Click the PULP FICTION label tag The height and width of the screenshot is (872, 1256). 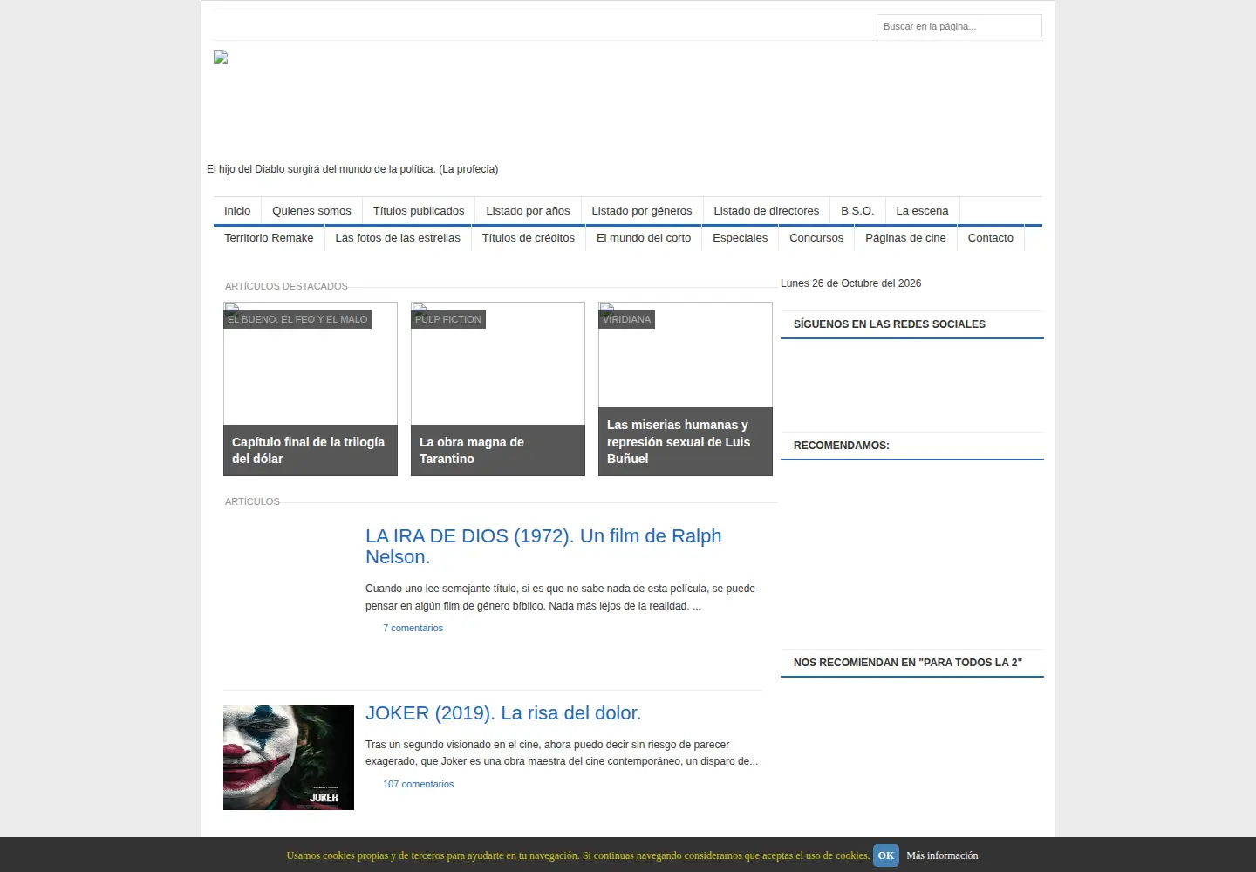448,319
